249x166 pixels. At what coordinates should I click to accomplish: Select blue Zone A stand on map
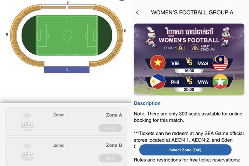[67, 70]
